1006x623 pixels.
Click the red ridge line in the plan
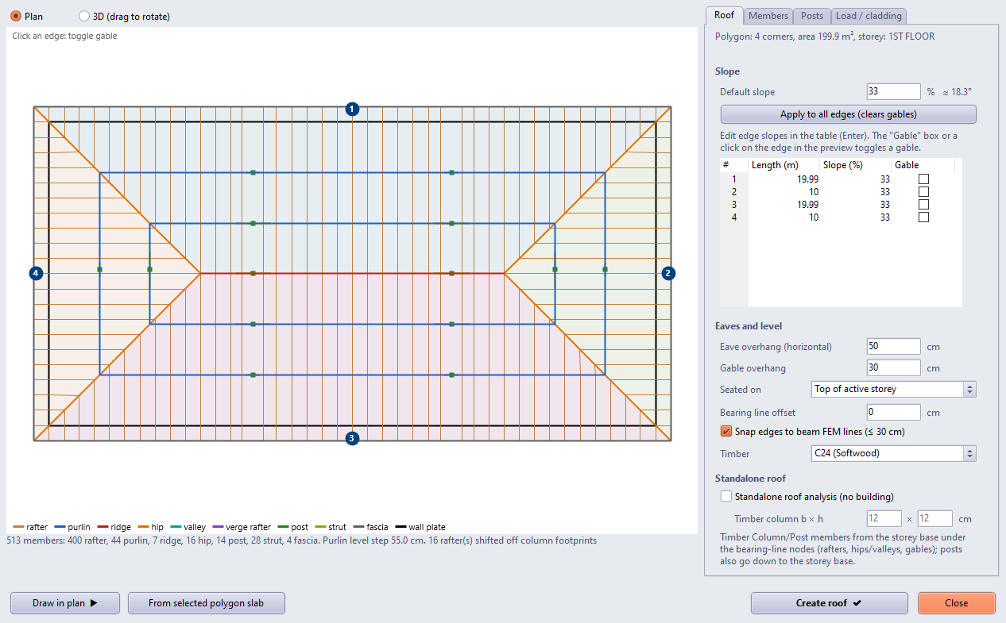tap(352, 273)
